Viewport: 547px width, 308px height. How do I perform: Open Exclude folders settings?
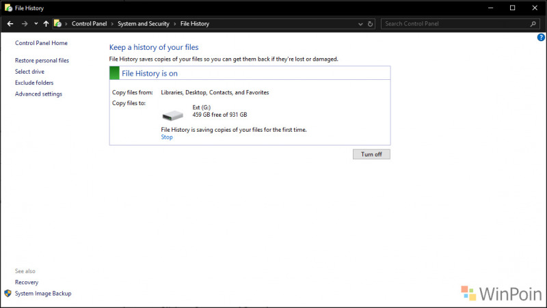[34, 83]
